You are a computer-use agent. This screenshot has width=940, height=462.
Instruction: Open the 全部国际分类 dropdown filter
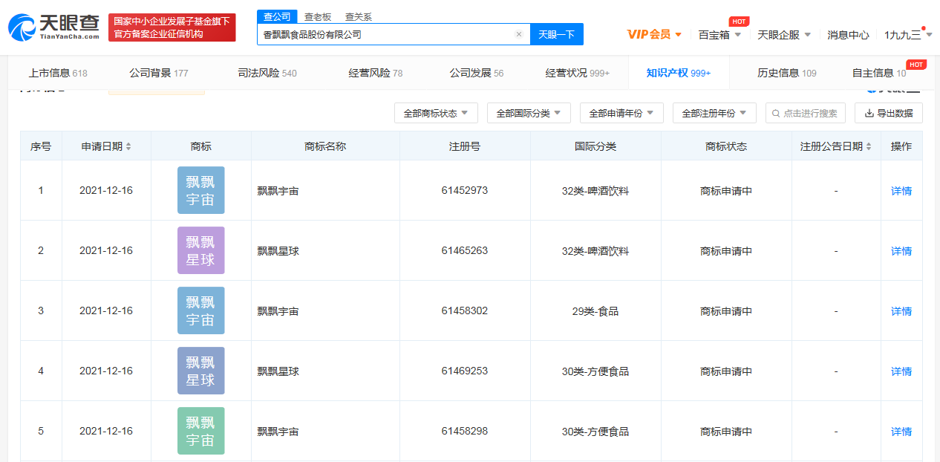[x=529, y=114]
